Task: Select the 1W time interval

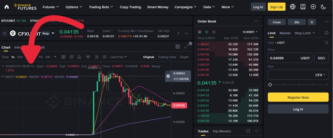Action: [x=47, y=57]
